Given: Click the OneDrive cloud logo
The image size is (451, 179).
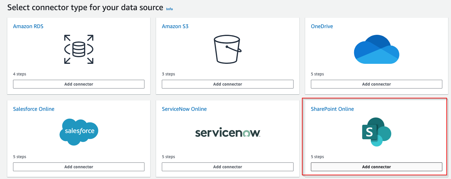Looking at the screenshot, I should pyautogui.click(x=376, y=49).
